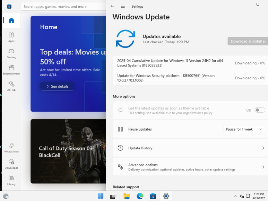This screenshot has width=268, height=201.
Task: Toggle get latest updates switch
Action: click(x=260, y=110)
